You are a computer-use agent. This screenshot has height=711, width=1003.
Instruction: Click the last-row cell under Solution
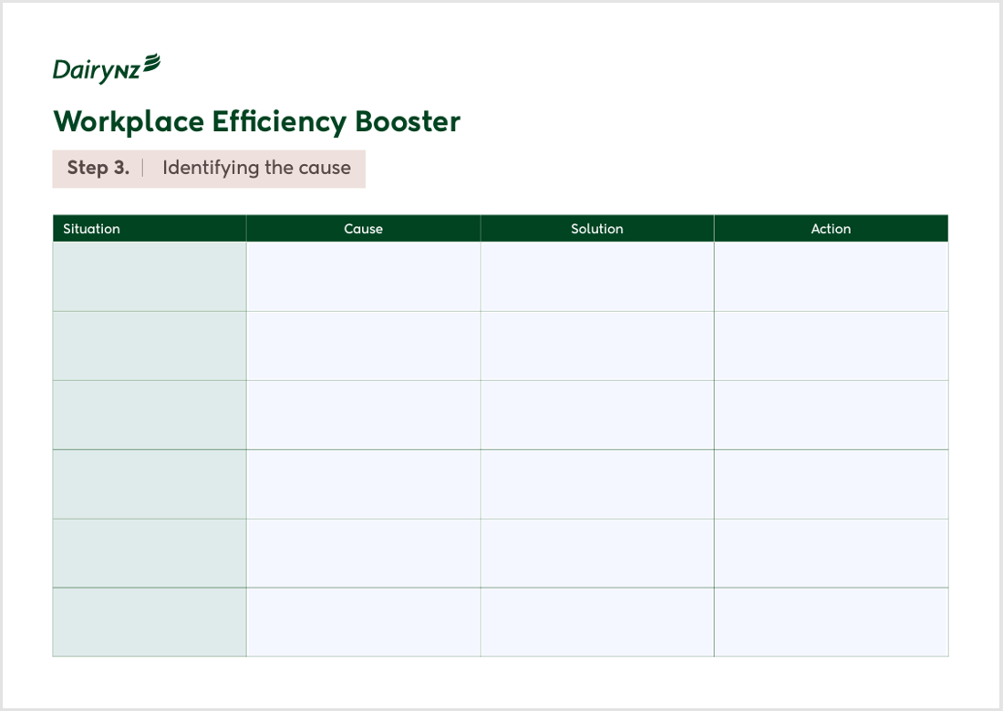(597, 622)
